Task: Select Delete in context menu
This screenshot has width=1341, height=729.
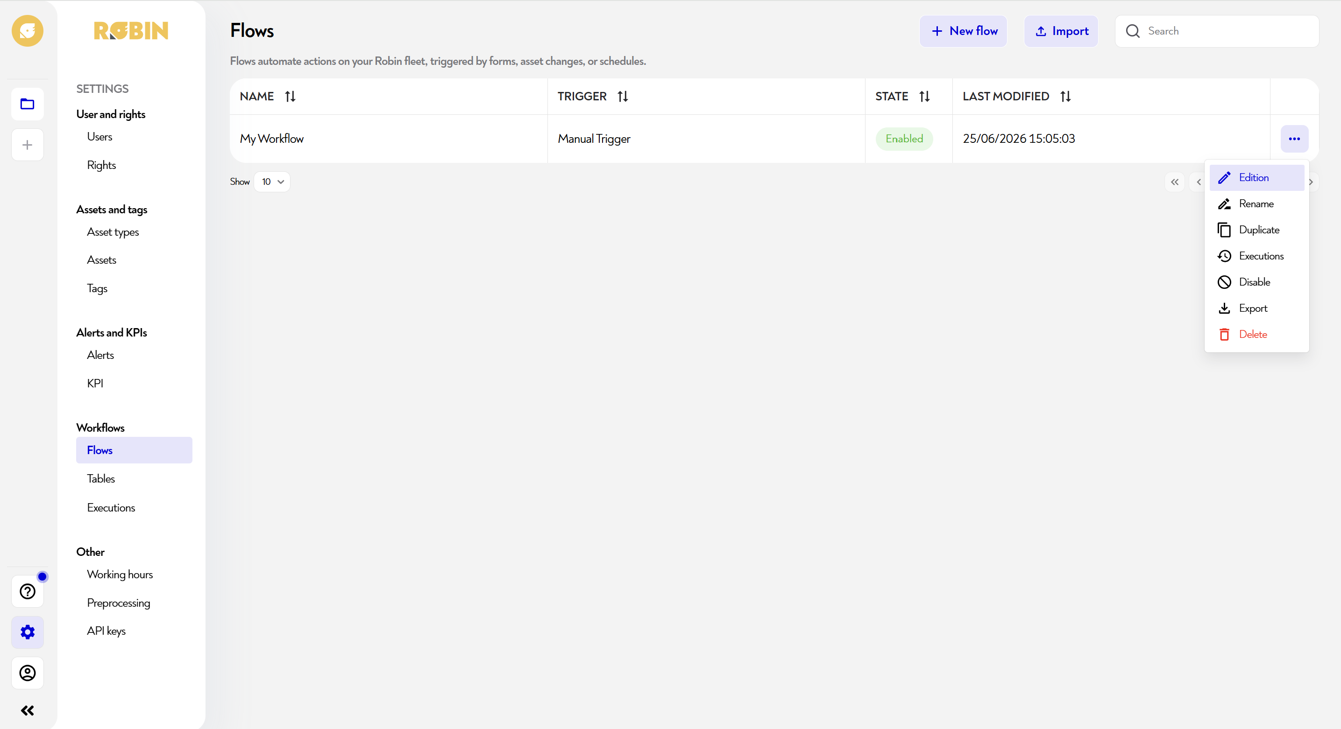Action: [1256, 334]
